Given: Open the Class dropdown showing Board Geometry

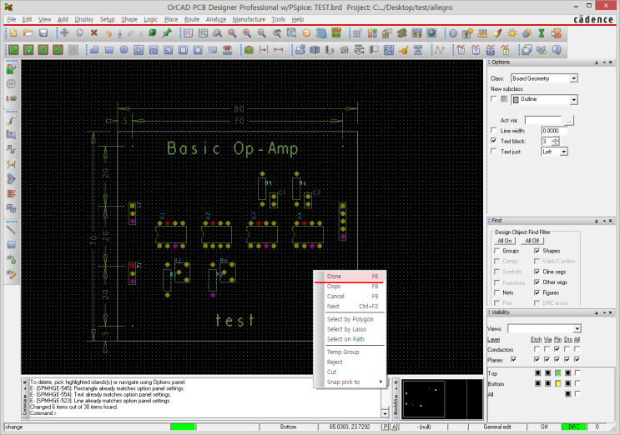Looking at the screenshot, I should click(x=573, y=78).
